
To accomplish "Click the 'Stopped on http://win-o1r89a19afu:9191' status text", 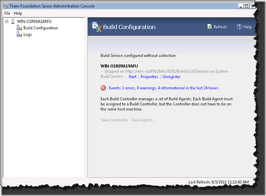I will 165,71.
